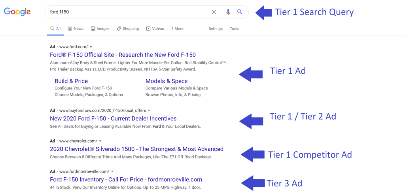Click the blue magnifier search button
This screenshot has width=405, height=194.
pos(240,12)
